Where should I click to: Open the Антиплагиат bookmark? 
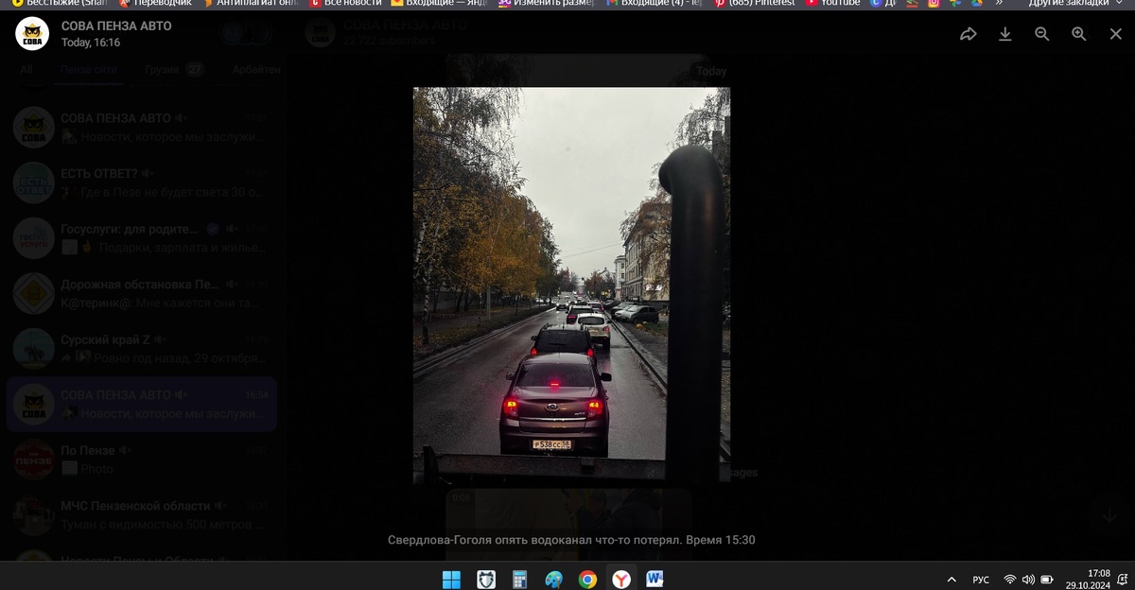[x=250, y=3]
